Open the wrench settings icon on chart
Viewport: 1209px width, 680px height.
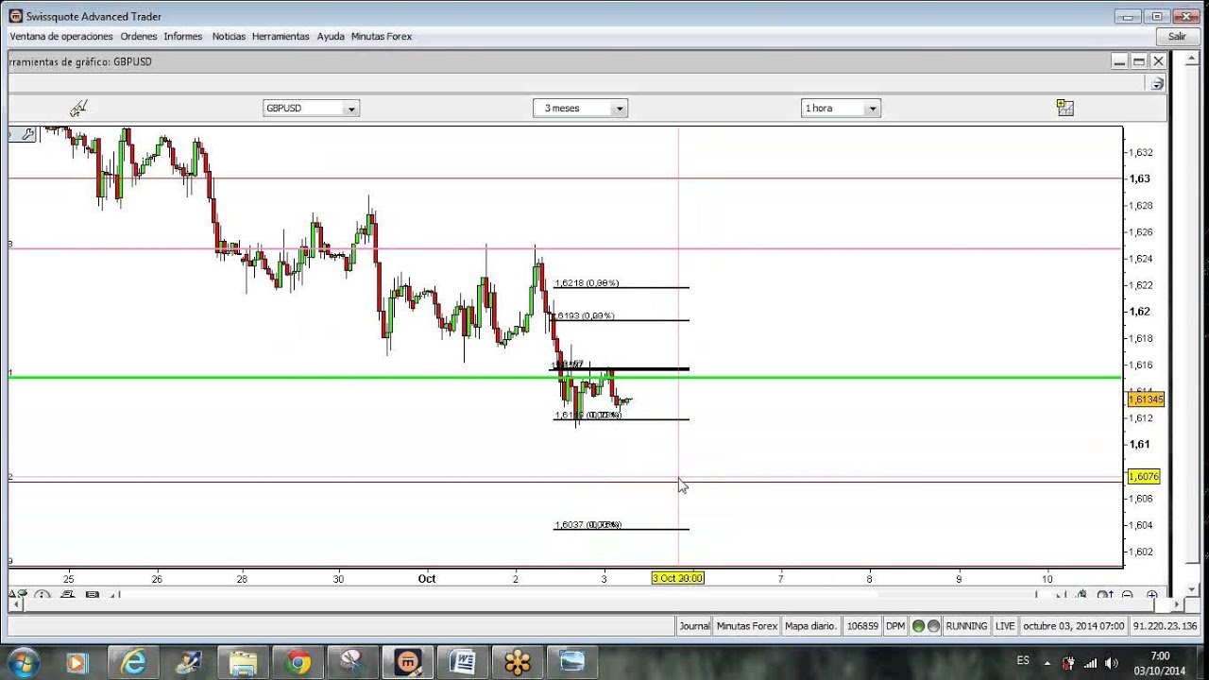[27, 135]
